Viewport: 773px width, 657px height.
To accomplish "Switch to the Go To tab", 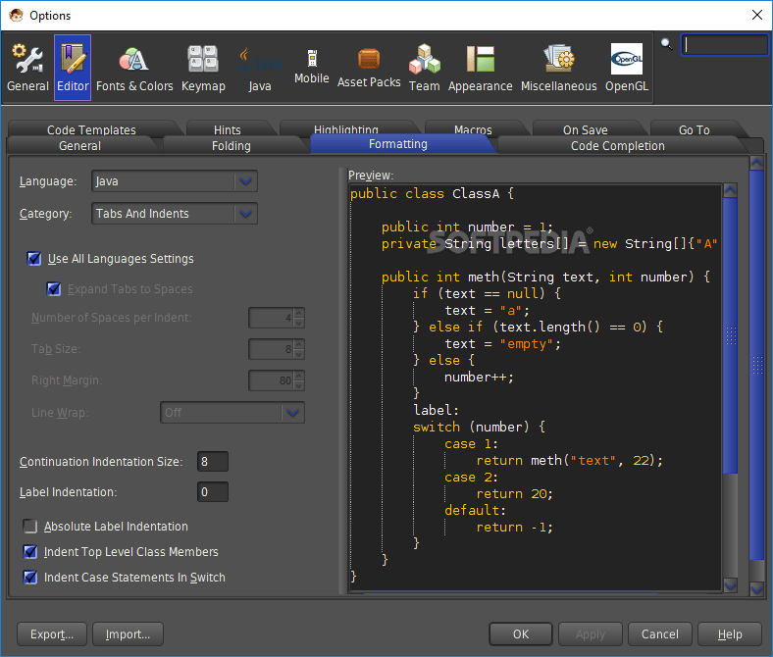I will pyautogui.click(x=695, y=129).
